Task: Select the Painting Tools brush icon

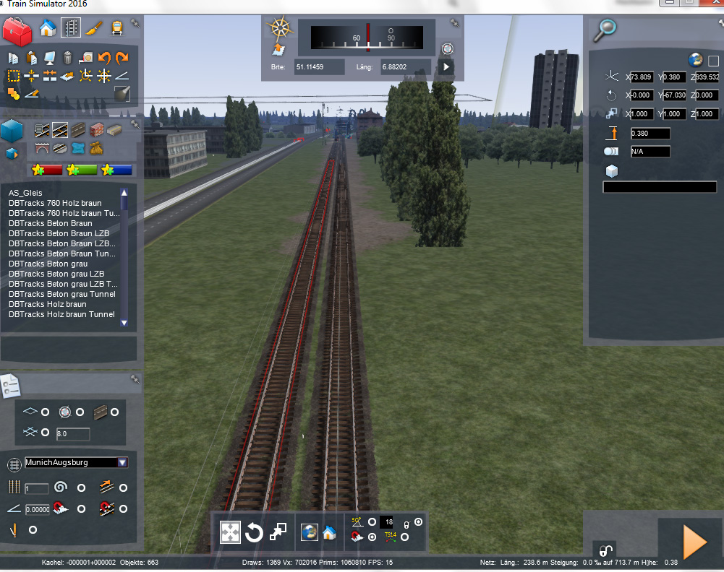Action: 94,27
